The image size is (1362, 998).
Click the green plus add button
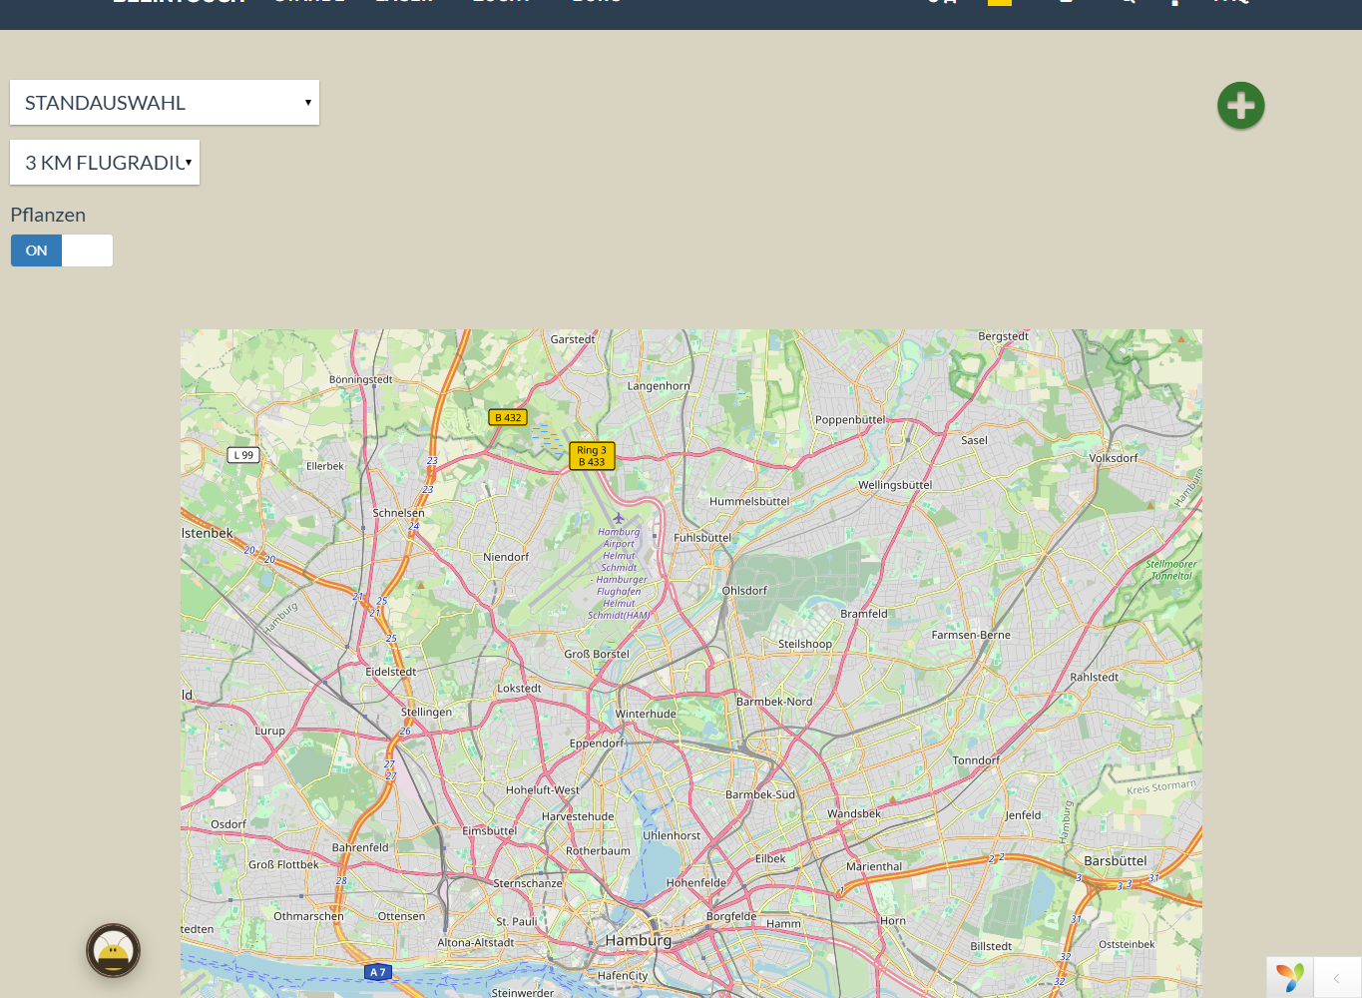[x=1241, y=106]
